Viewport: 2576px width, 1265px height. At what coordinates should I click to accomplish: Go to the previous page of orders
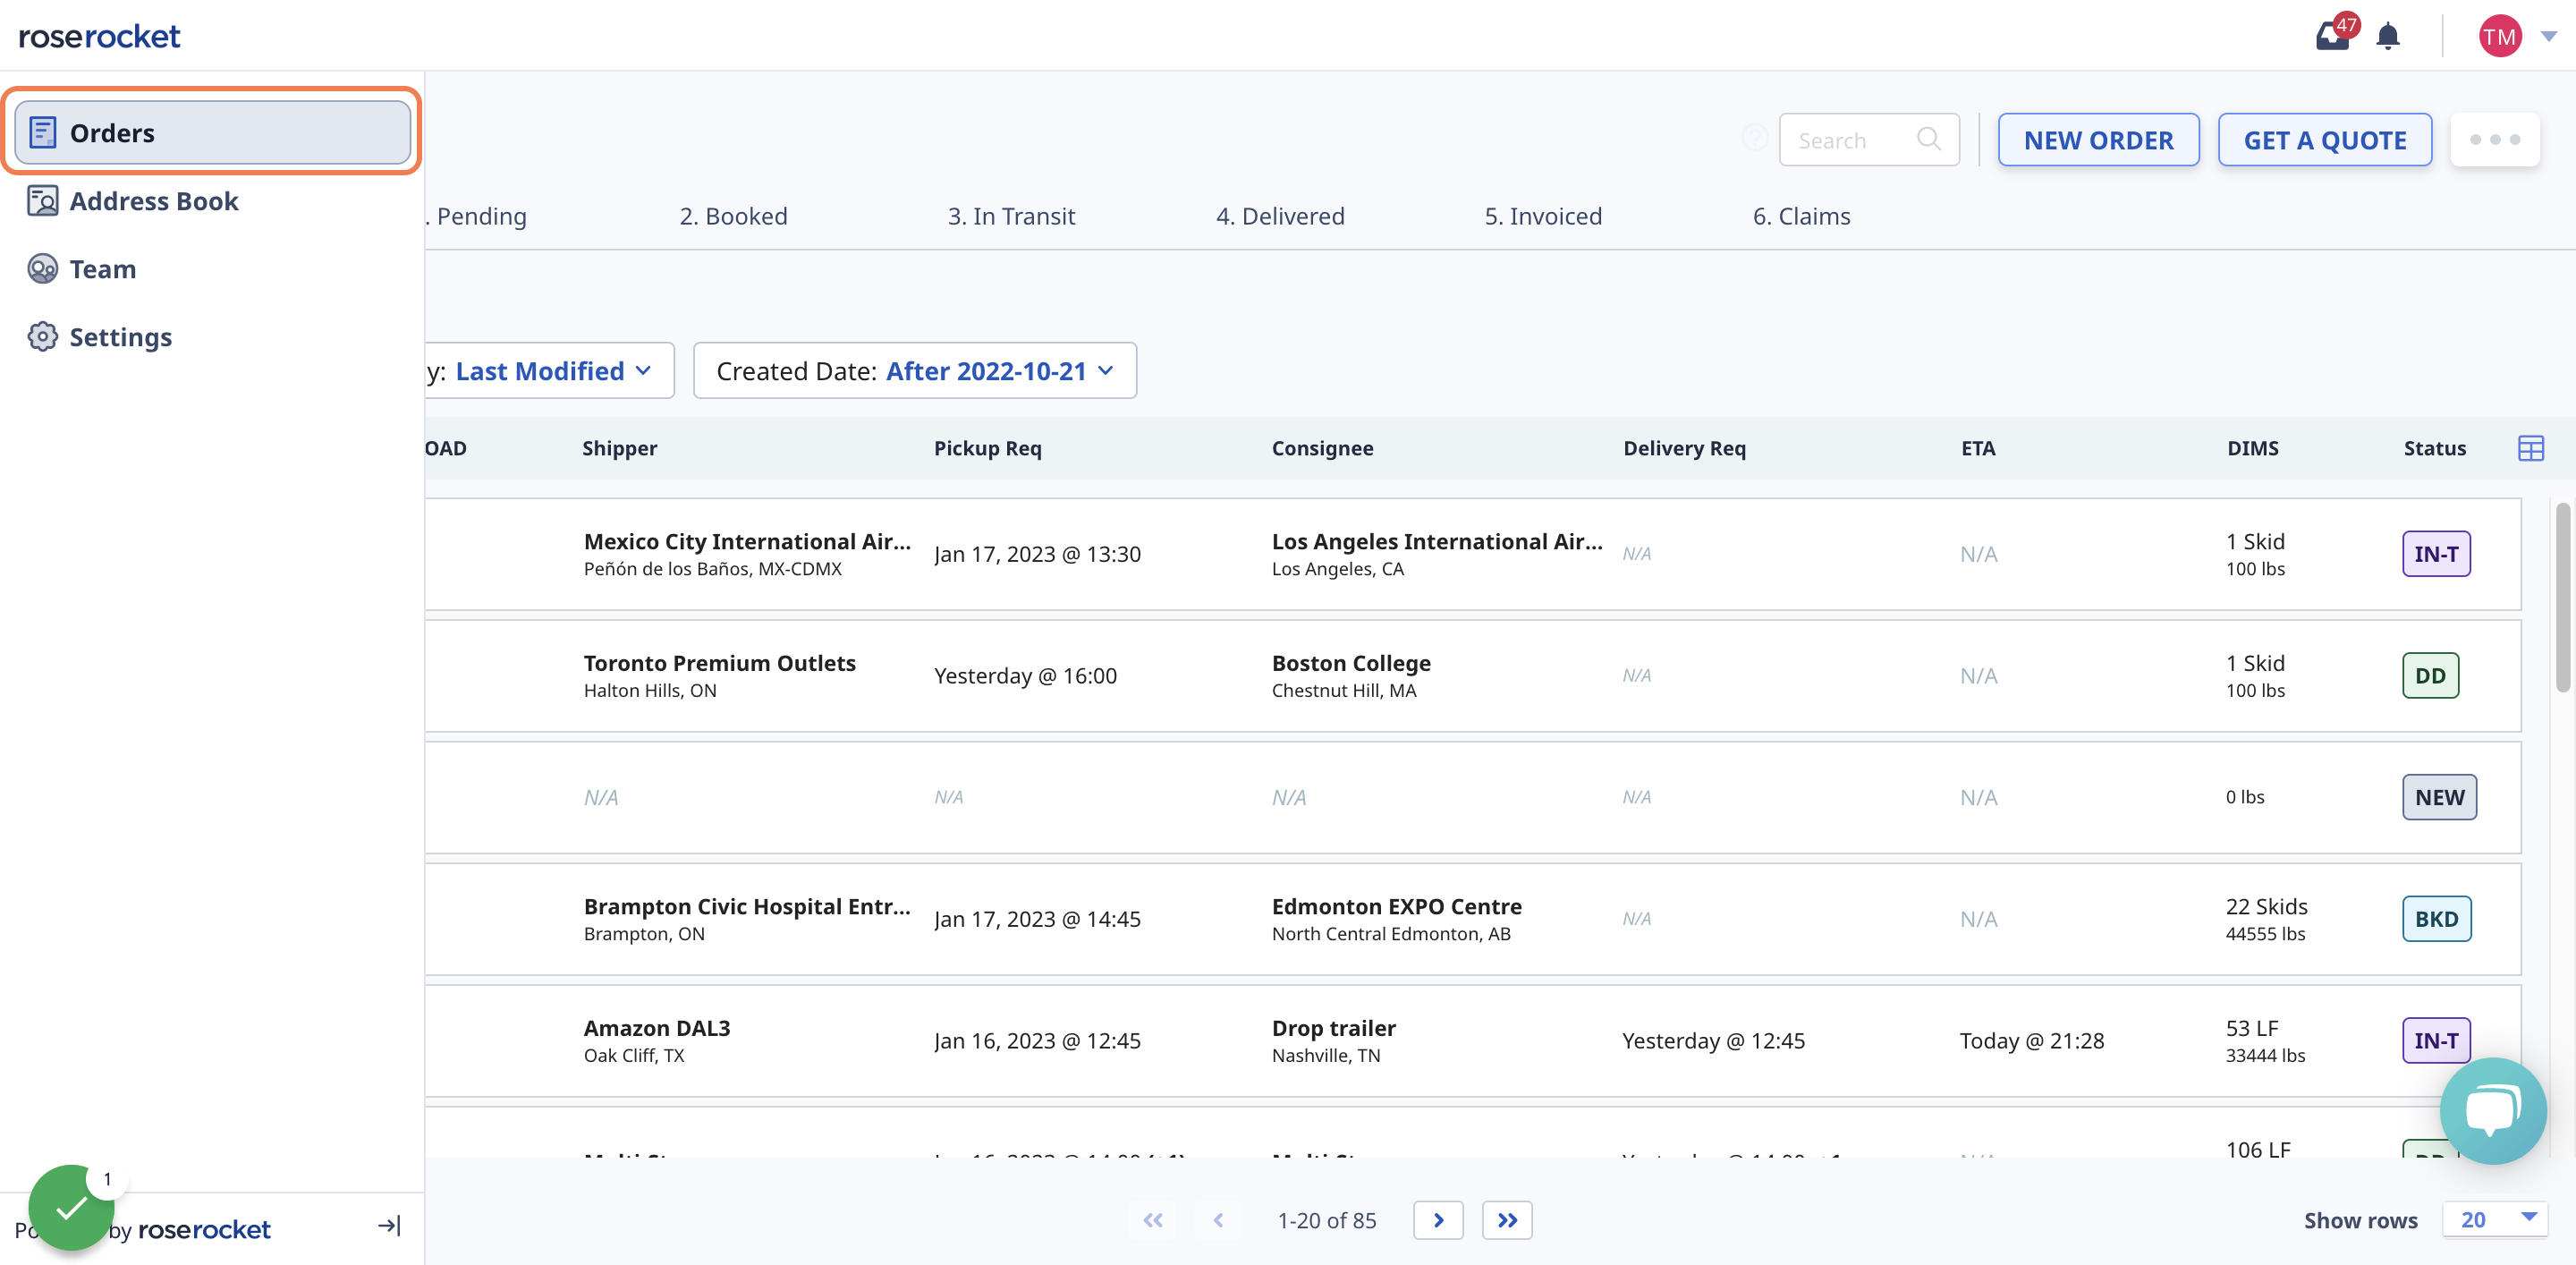pyautogui.click(x=1218, y=1220)
